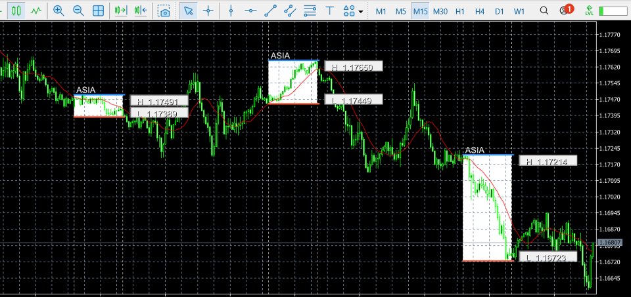Draw a vertical line on chart
This screenshot has width=631, height=297.
(231, 11)
